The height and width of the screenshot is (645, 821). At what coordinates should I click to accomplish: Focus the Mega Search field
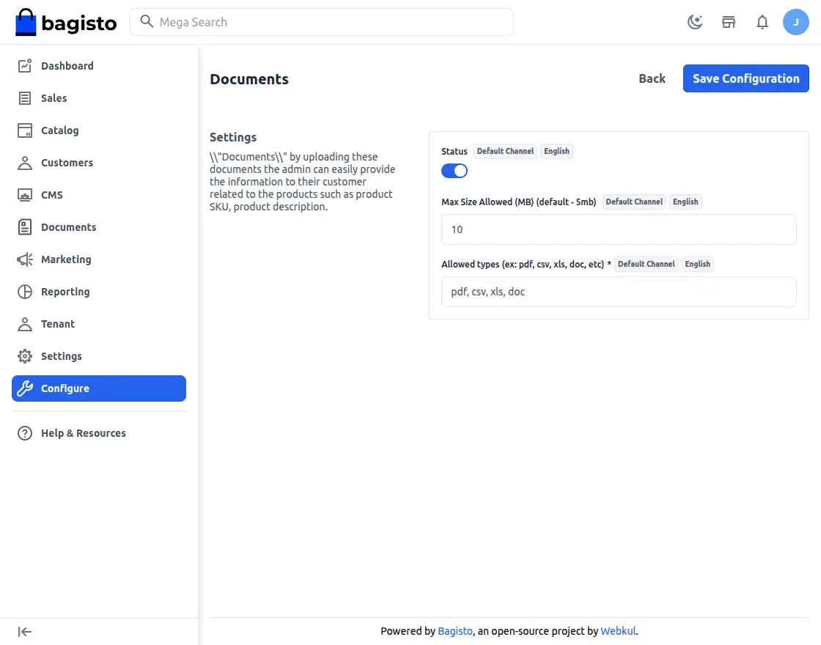[322, 22]
